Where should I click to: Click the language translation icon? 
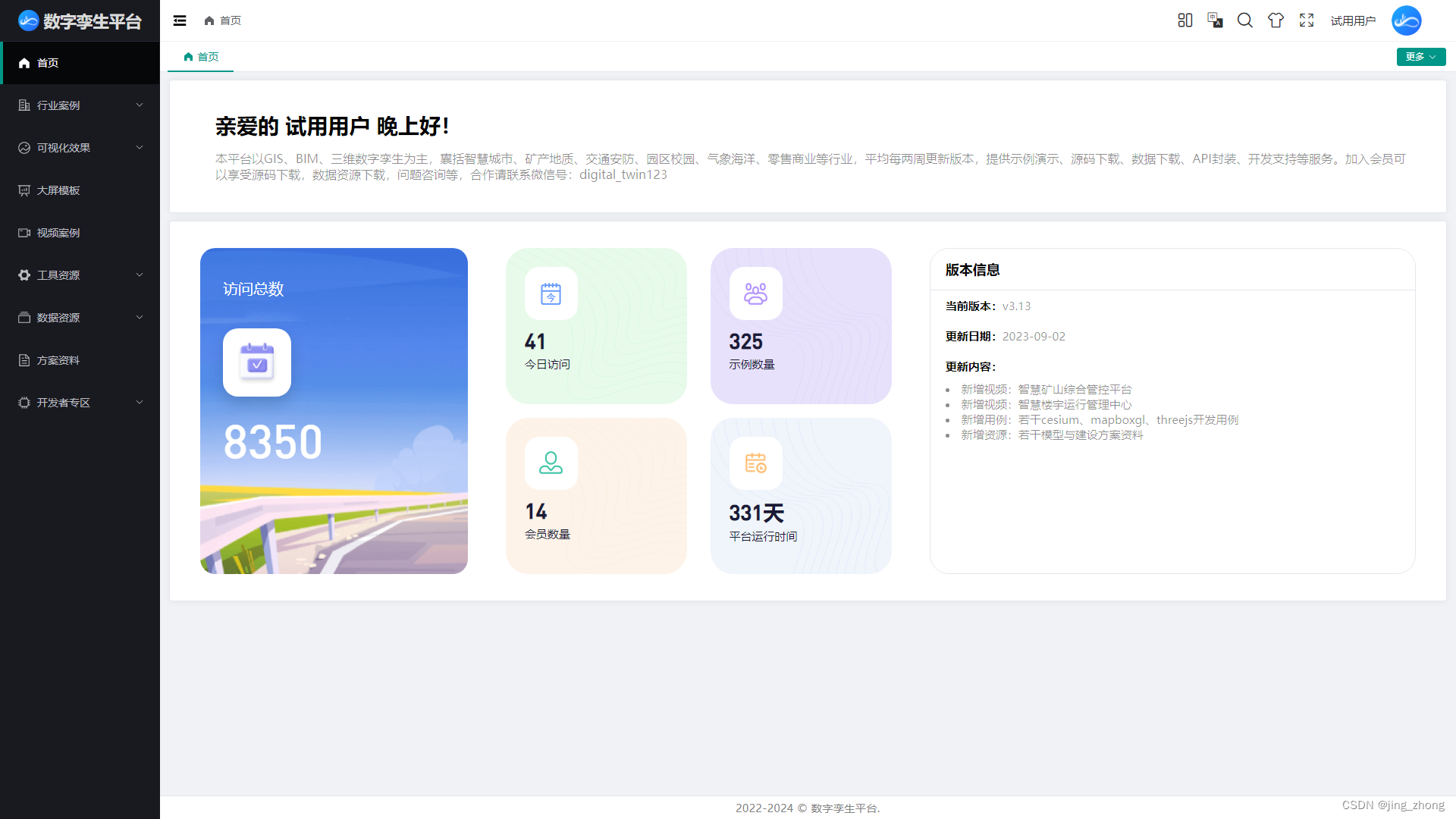coord(1215,20)
